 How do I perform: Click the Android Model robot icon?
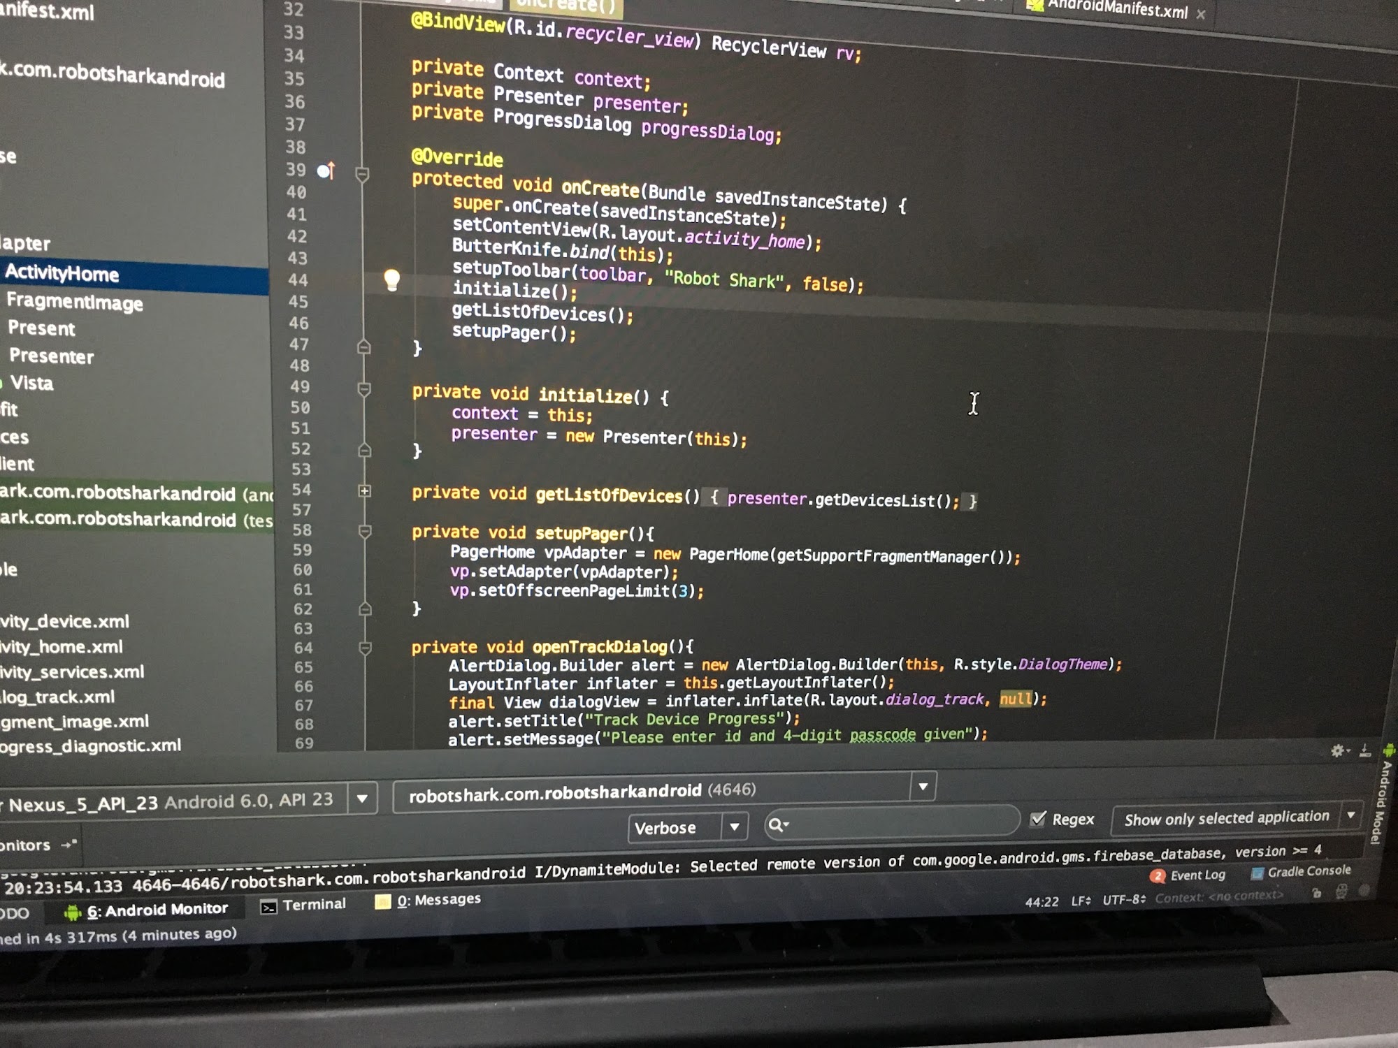click(1388, 750)
